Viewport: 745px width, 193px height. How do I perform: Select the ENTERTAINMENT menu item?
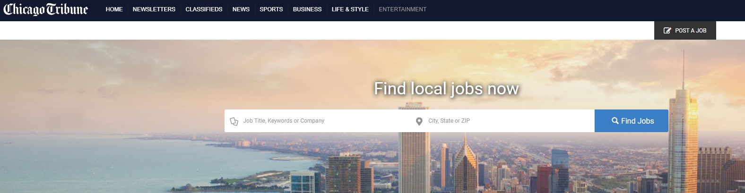(x=403, y=9)
